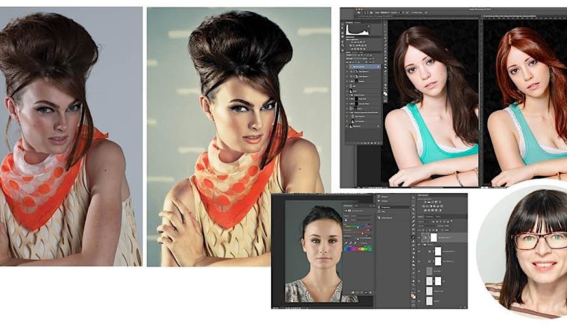Click the histogram graph in upper Photoshop window
This screenshot has width=567, height=332.
(x=359, y=29)
